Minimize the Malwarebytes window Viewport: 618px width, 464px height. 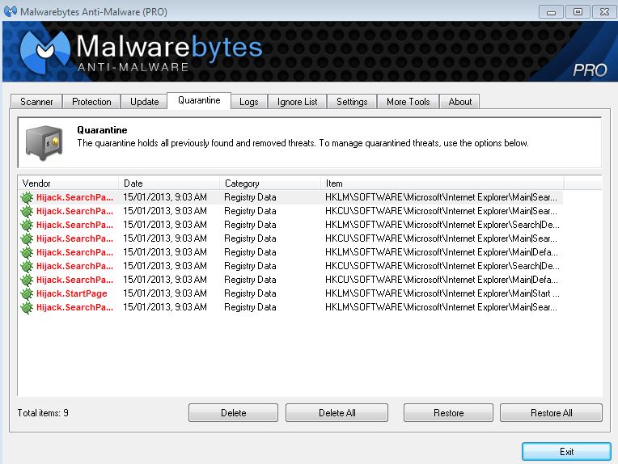[551, 12]
